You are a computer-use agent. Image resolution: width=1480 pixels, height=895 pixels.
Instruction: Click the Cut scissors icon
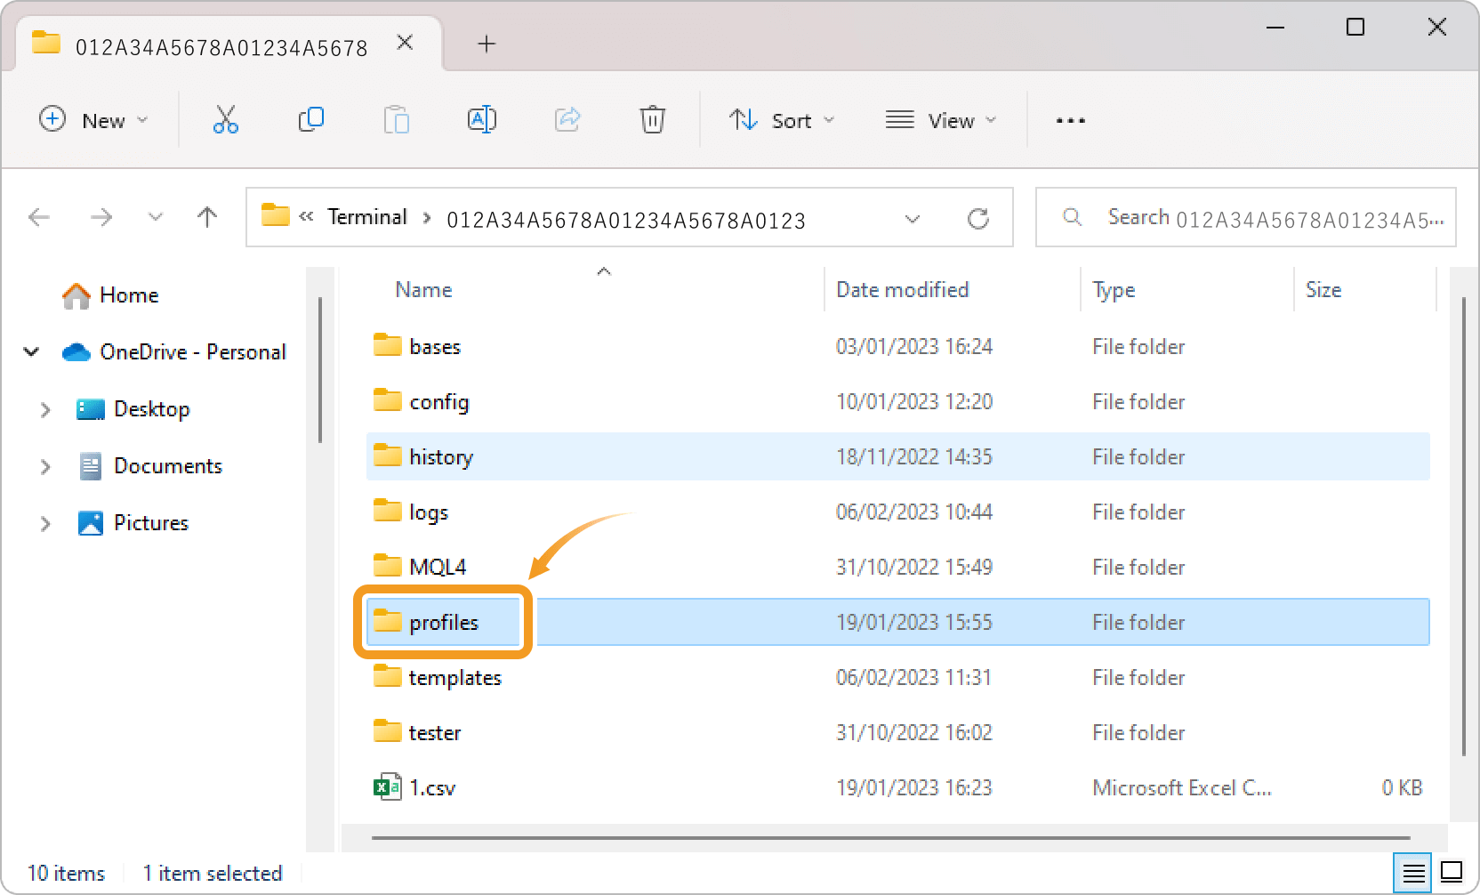point(225,119)
